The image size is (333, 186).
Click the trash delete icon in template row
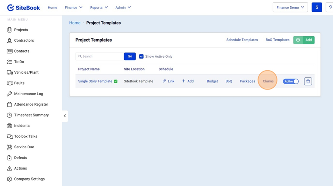308,81
